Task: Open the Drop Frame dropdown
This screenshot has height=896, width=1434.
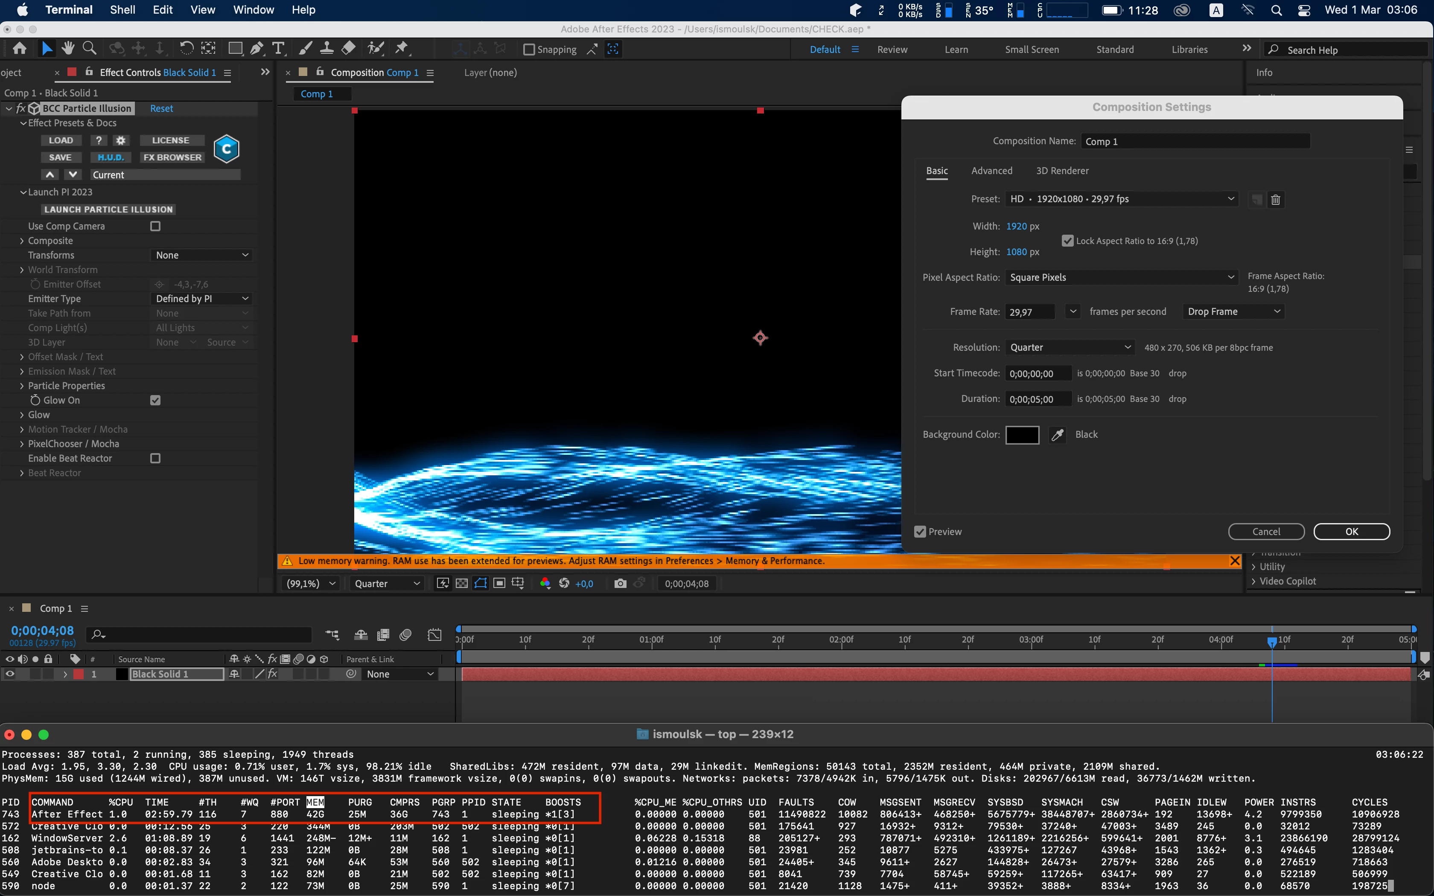Action: click(x=1233, y=312)
